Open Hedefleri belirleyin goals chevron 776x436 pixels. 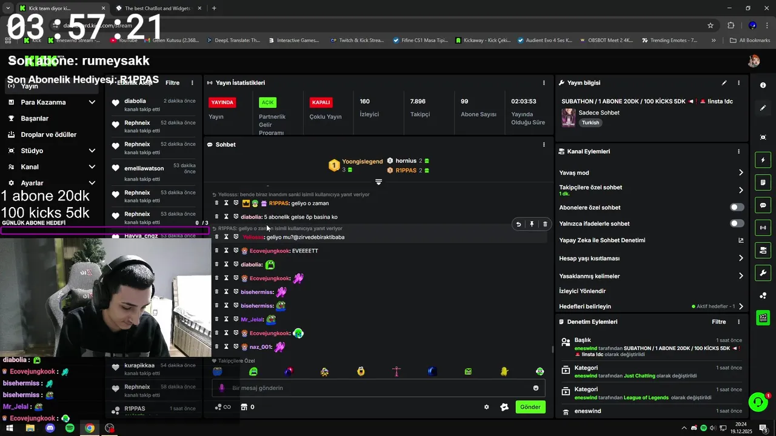[x=740, y=306]
